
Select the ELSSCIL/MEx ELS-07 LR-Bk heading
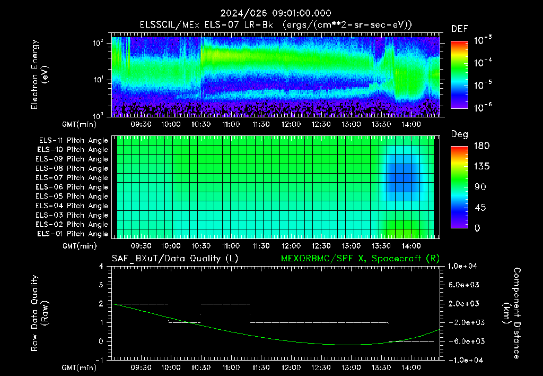tap(206, 25)
